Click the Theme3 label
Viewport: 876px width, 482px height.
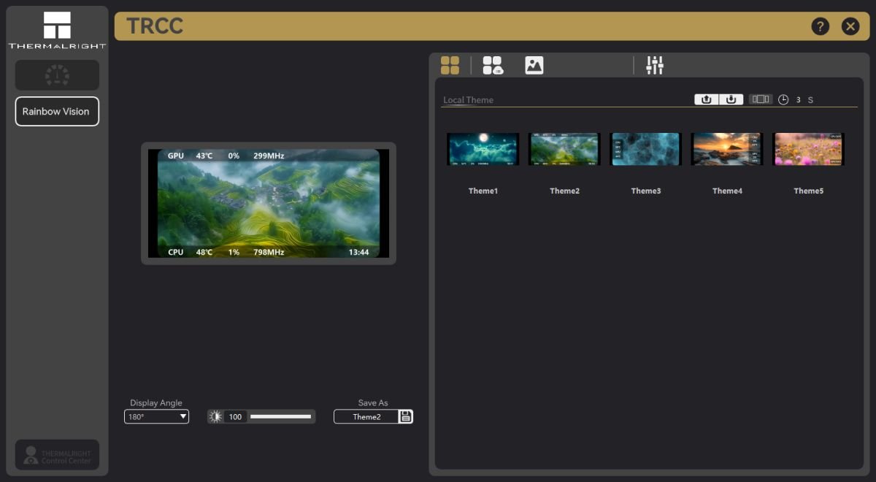click(646, 191)
